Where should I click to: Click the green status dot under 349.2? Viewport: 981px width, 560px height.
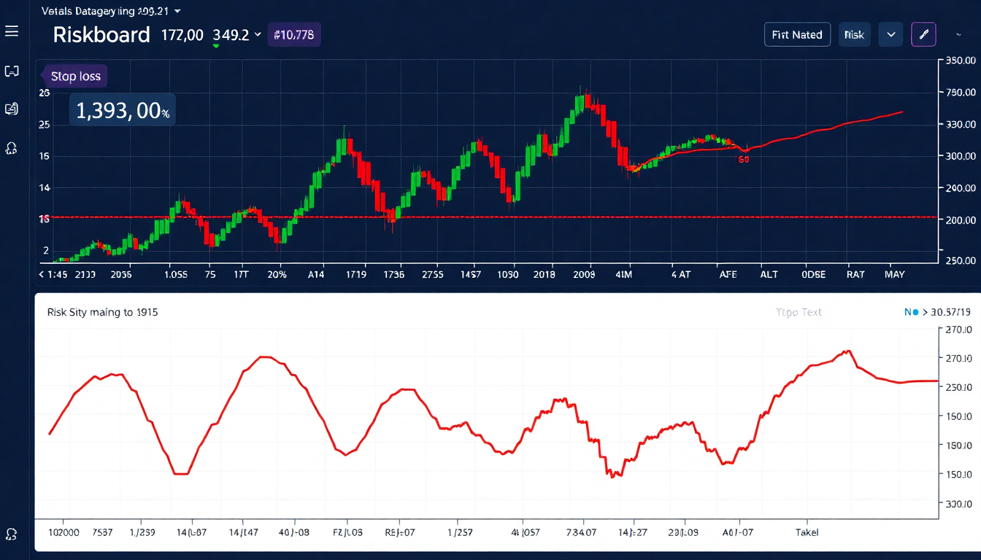click(216, 46)
